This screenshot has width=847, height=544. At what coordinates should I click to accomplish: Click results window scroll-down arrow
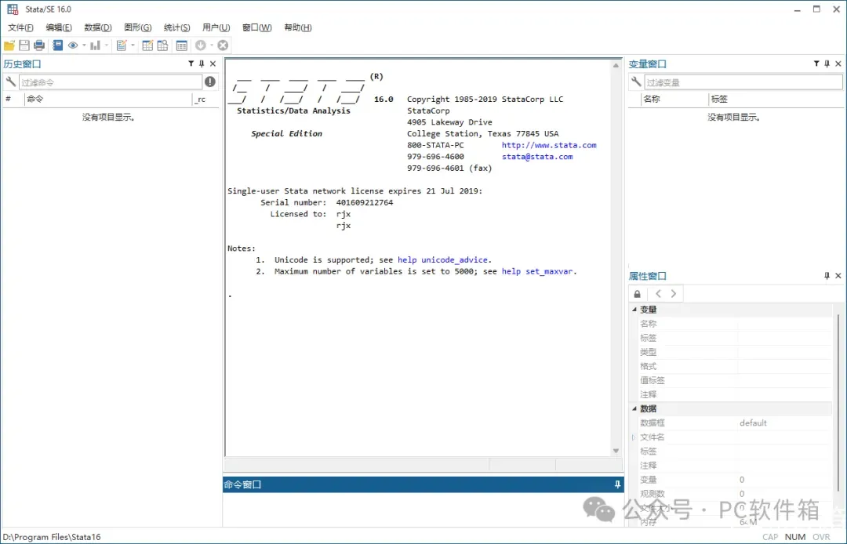point(616,451)
